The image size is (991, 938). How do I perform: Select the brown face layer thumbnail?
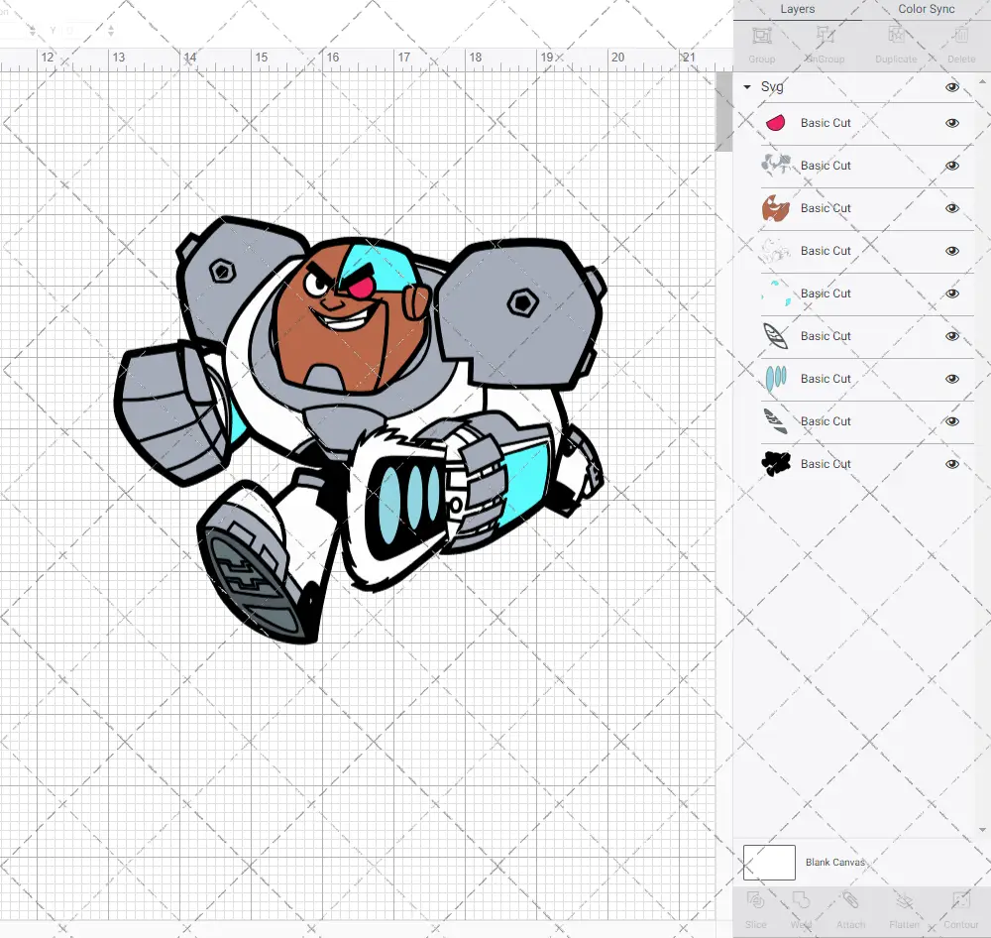[x=776, y=208]
